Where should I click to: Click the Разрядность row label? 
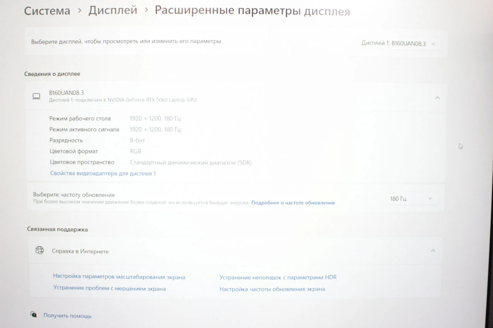pyautogui.click(x=66, y=140)
